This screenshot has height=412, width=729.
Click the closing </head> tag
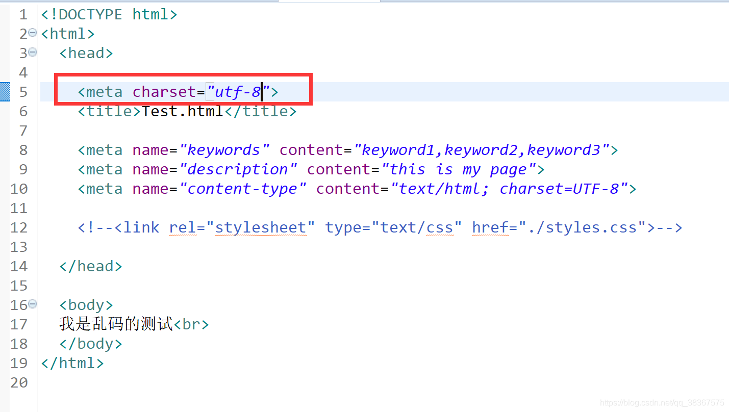point(91,266)
